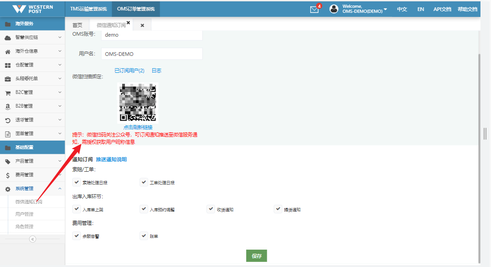Open 微信通知订阅 in sidebar submenu

(x=29, y=202)
